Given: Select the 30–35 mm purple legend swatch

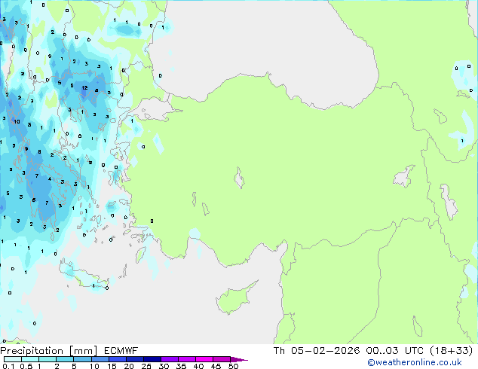Looking at the screenshot, I should 170,359.
